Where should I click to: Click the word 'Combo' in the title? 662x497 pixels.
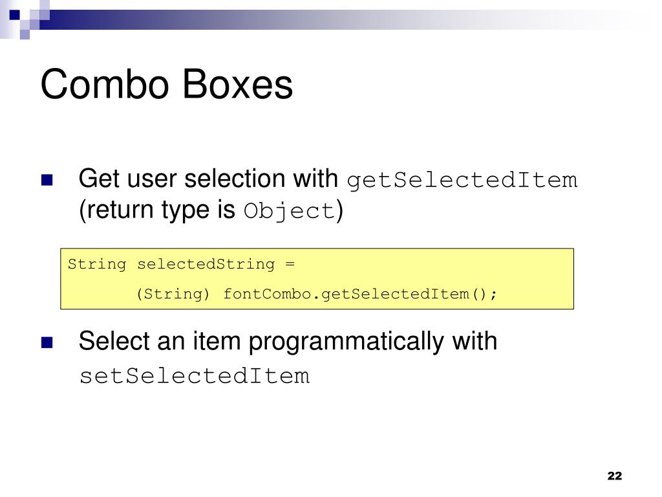pos(105,85)
